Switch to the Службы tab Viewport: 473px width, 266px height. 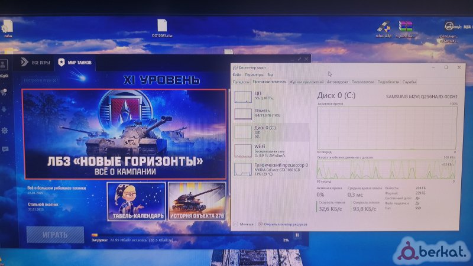point(409,82)
